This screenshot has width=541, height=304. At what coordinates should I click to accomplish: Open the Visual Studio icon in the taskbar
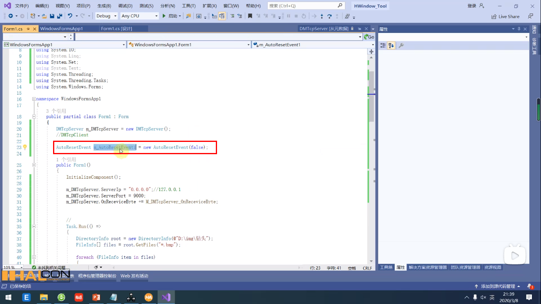click(166, 296)
